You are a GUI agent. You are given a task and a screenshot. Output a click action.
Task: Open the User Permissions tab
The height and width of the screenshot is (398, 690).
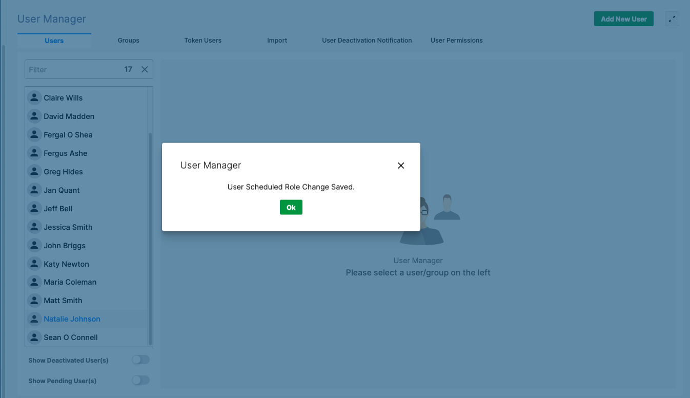pyautogui.click(x=457, y=41)
